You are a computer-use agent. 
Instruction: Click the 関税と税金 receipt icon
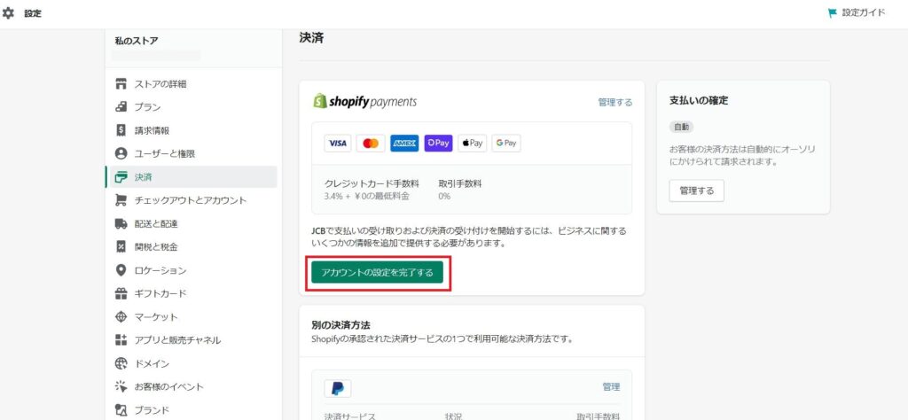click(121, 247)
